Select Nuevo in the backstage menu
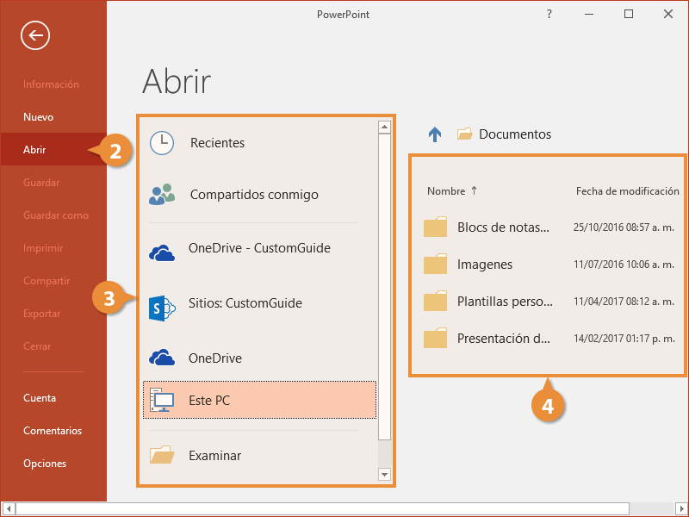The image size is (689, 517). (x=39, y=117)
